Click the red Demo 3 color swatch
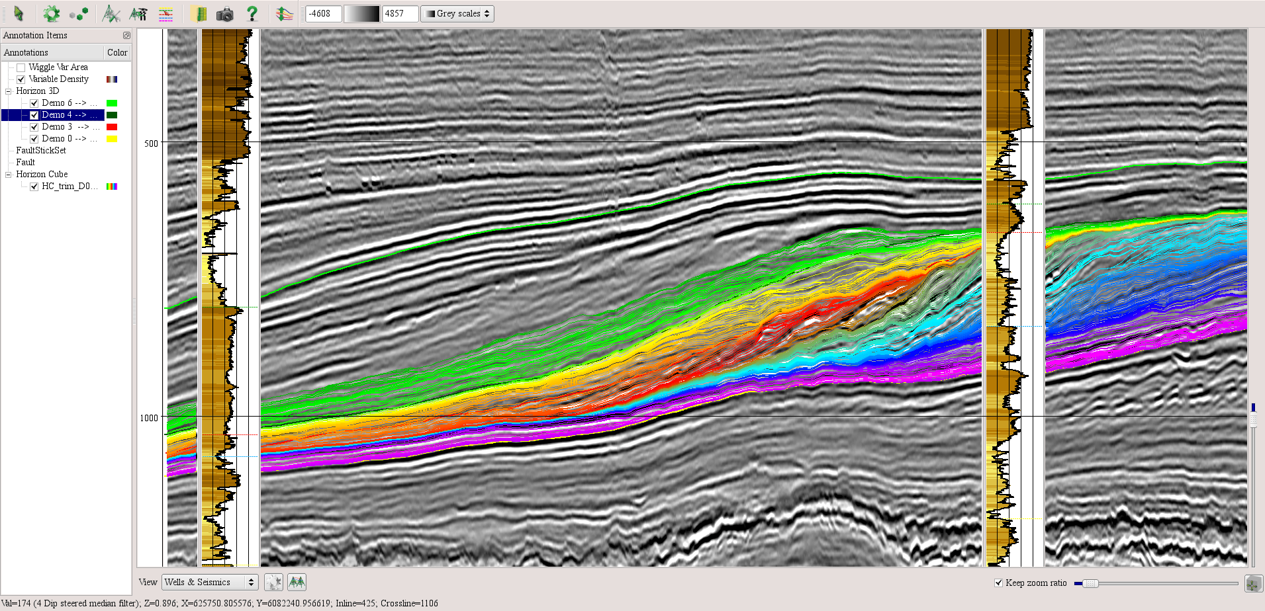 pyautogui.click(x=112, y=127)
